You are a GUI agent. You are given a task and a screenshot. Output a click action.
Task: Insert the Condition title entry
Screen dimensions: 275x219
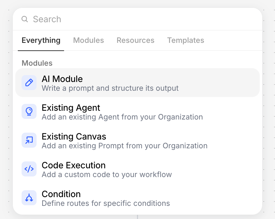61,194
